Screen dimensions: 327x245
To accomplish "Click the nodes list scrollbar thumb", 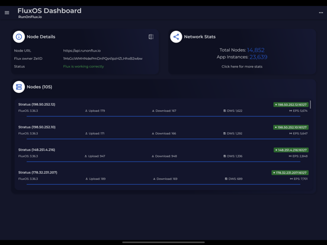I will (x=310, y=105).
